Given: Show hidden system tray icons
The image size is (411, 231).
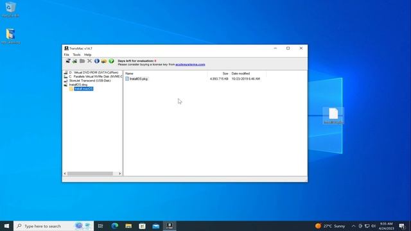Looking at the screenshot, I should (353, 226).
